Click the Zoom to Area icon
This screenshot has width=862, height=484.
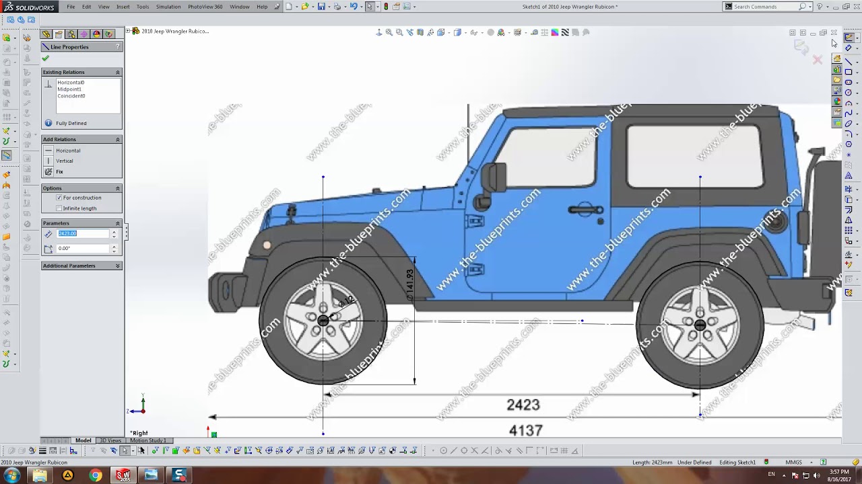399,32
